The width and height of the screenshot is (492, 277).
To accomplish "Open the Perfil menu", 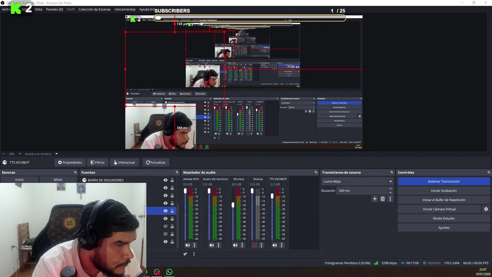I will [x=71, y=9].
